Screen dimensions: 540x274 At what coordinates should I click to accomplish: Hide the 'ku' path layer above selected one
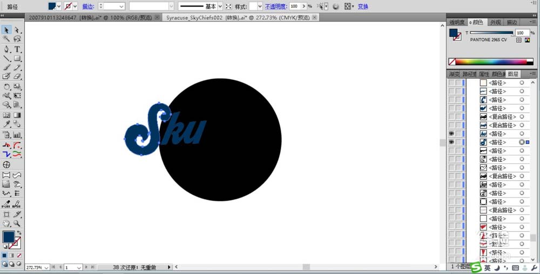tap(451, 133)
